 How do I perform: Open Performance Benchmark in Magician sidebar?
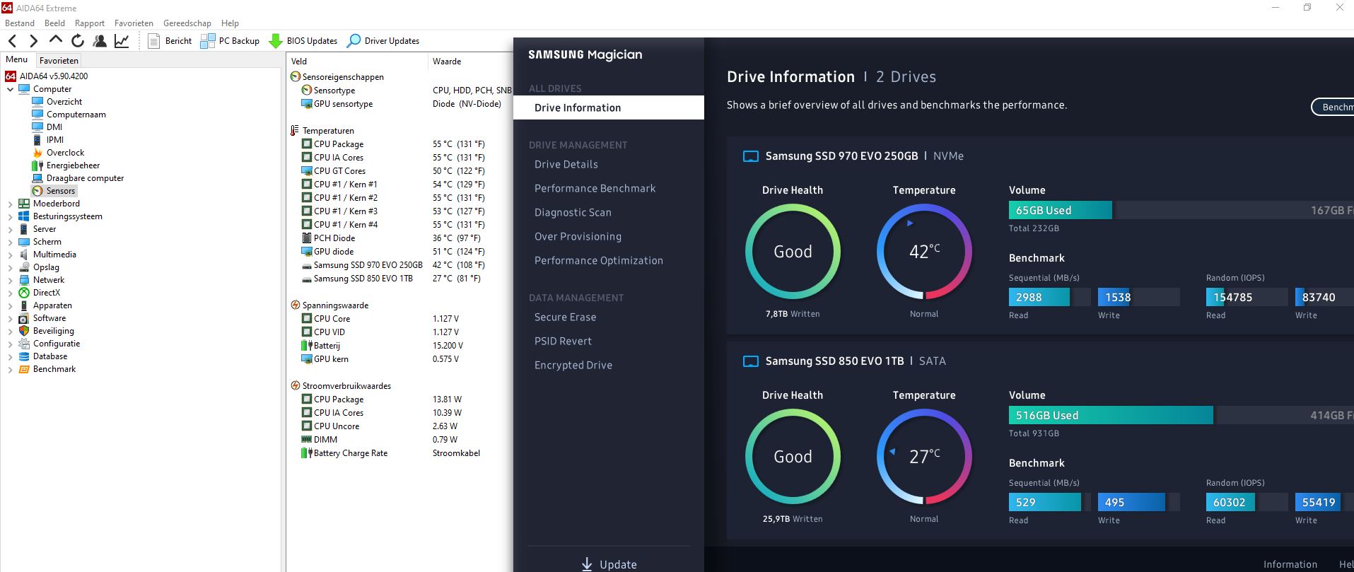(595, 189)
